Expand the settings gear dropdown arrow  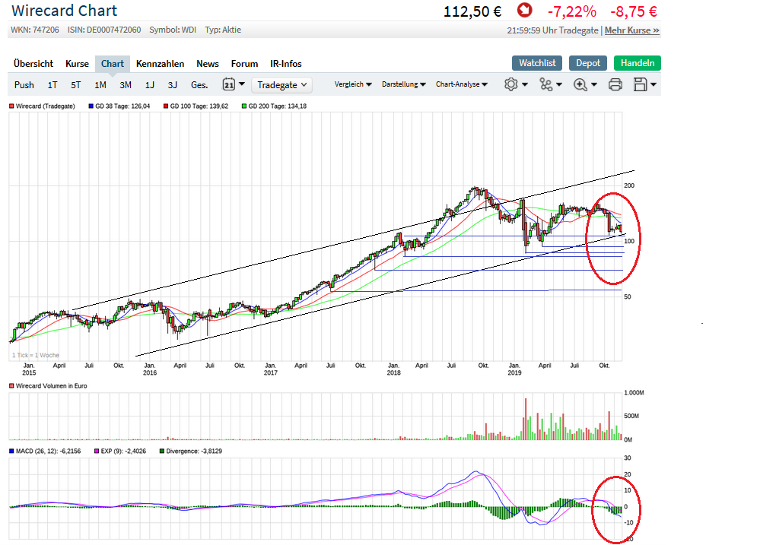click(x=525, y=84)
